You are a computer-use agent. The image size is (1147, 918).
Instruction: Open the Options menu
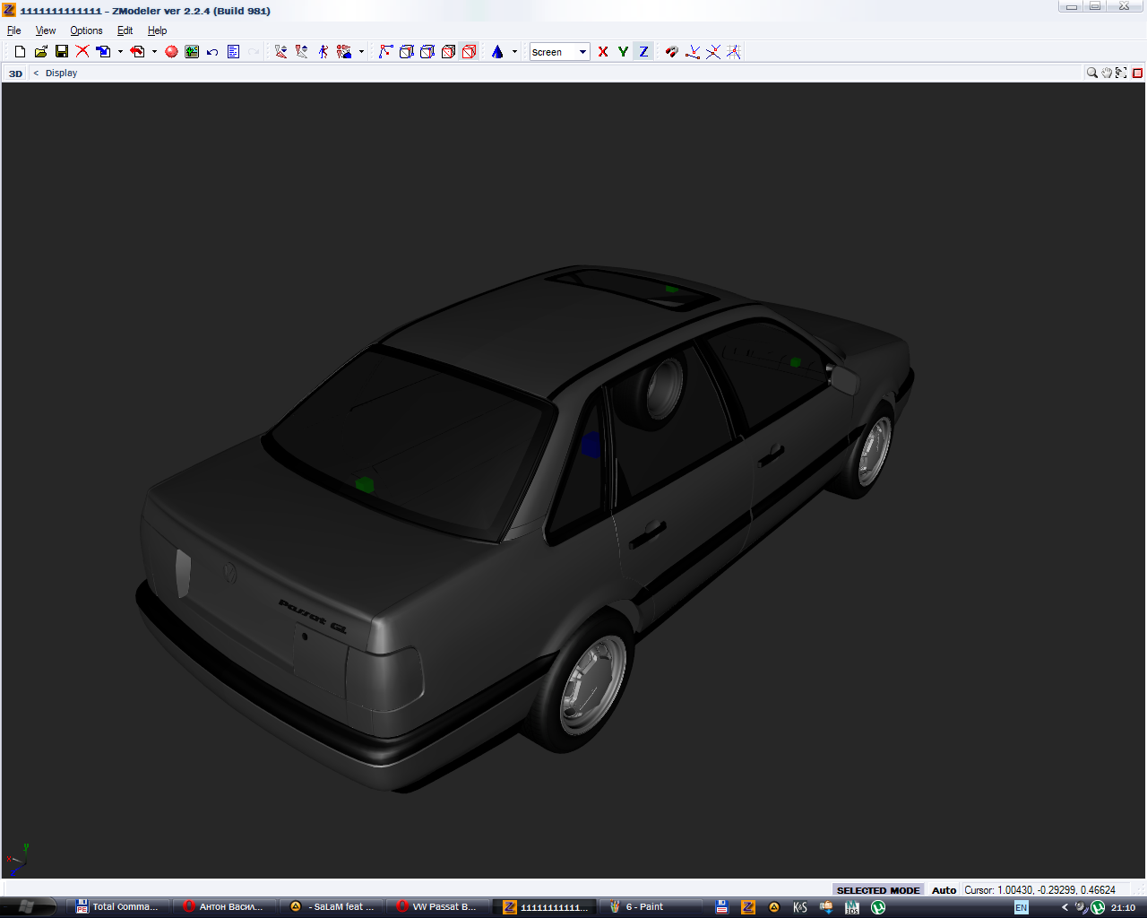(x=86, y=30)
